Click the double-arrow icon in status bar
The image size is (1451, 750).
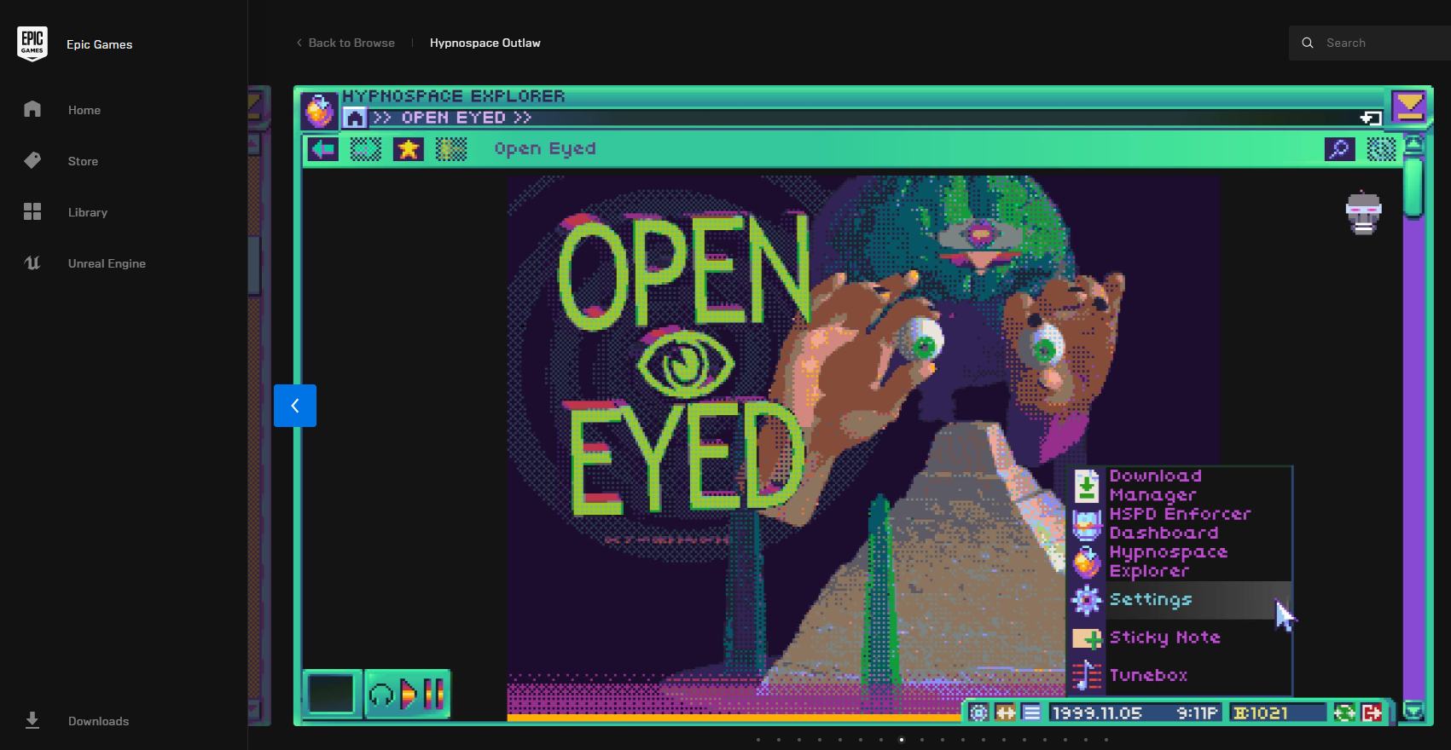tap(1006, 712)
